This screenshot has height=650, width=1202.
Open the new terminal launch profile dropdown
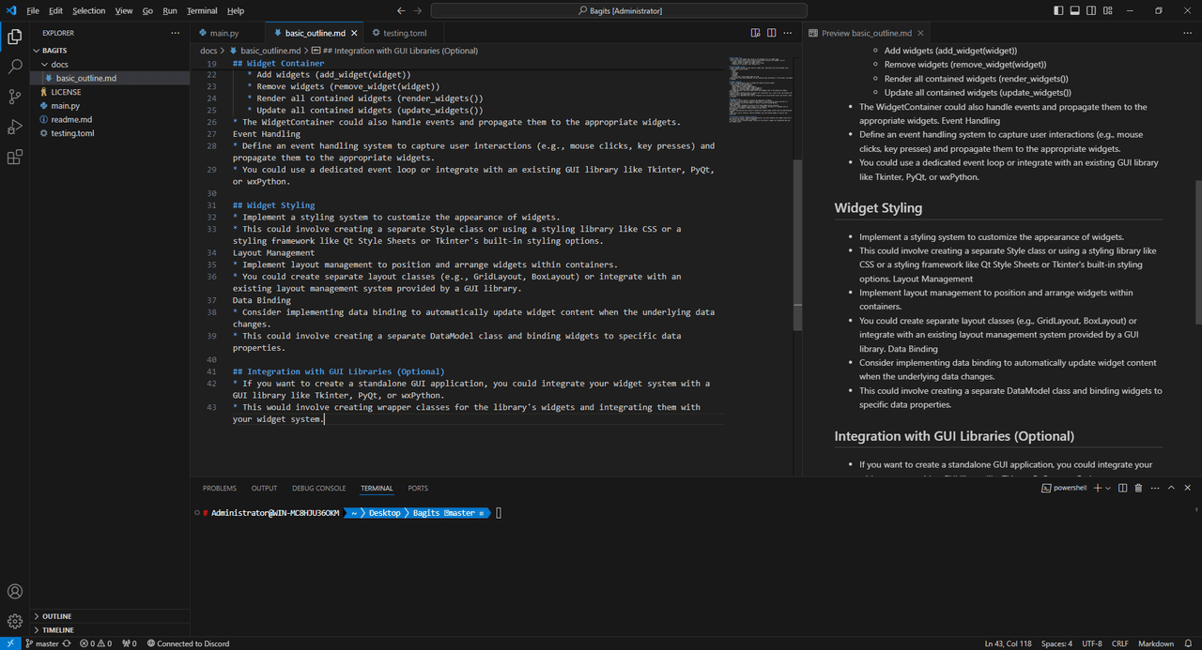coord(1108,488)
